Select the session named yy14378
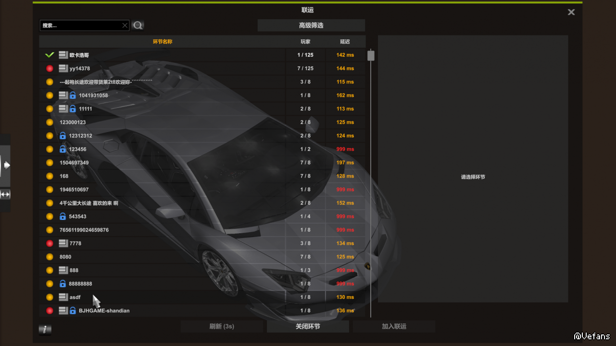 pos(202,69)
